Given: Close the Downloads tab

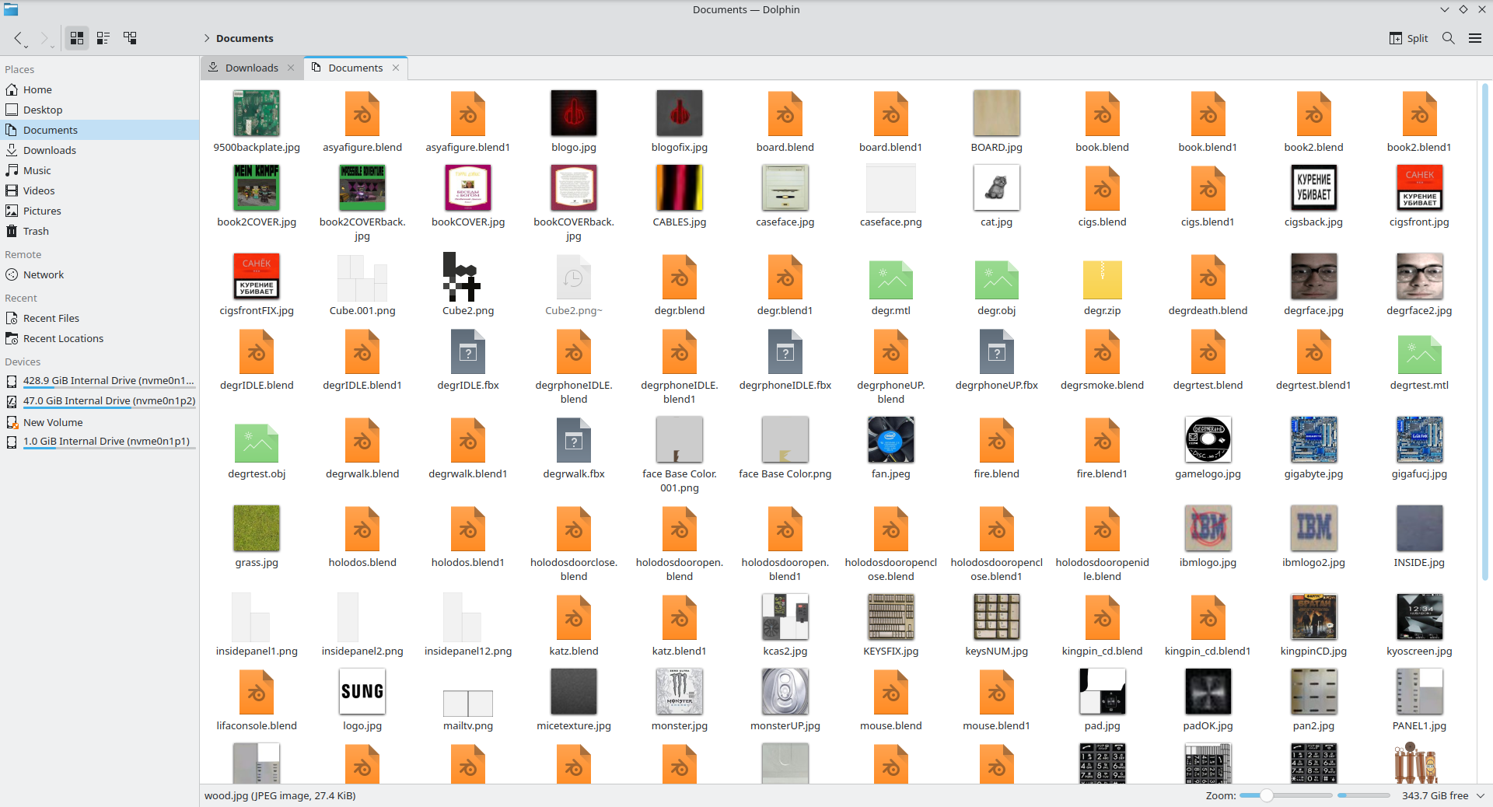Looking at the screenshot, I should 291,68.
